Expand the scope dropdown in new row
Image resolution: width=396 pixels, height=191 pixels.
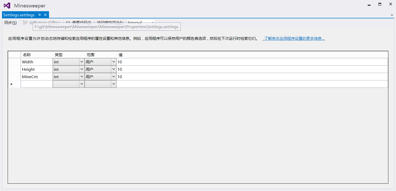(x=114, y=84)
